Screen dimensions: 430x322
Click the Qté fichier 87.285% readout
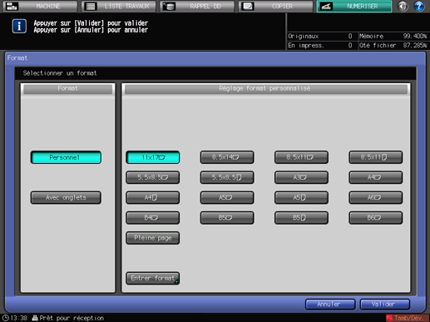tap(393, 45)
